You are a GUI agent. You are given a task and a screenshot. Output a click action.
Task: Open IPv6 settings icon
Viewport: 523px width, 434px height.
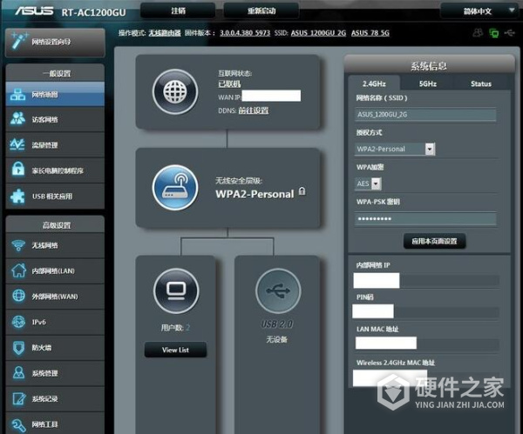pos(18,322)
